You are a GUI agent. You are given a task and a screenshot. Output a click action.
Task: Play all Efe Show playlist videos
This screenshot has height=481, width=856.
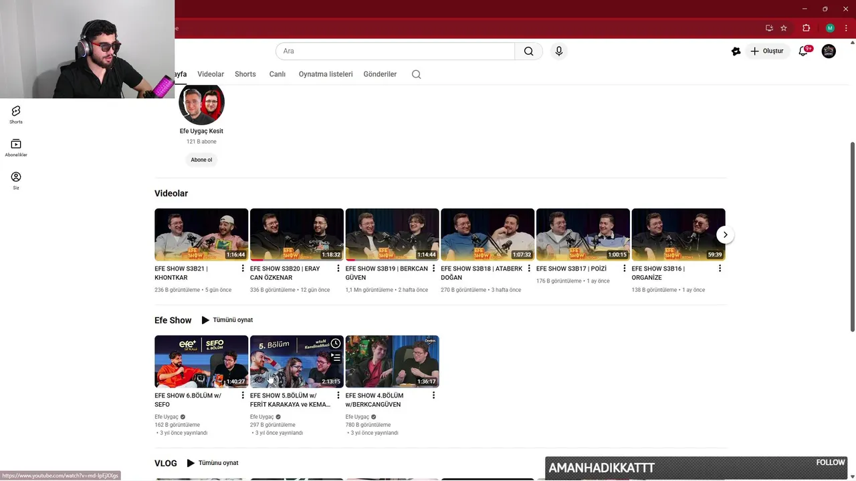[227, 320]
